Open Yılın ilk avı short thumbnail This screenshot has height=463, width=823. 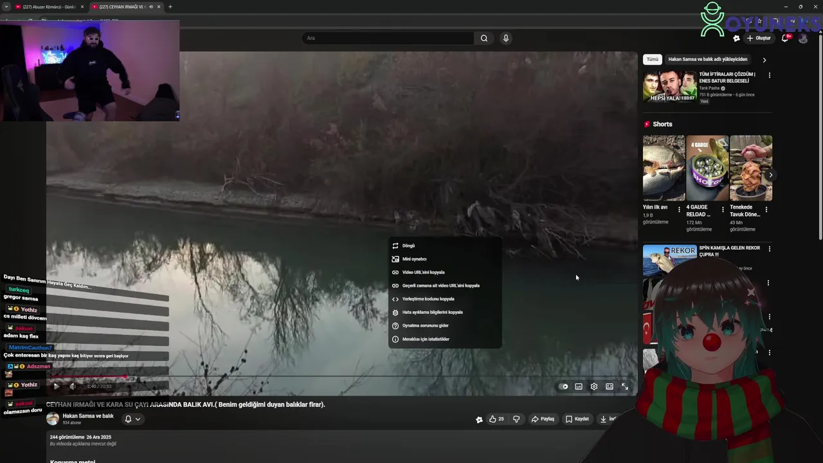click(664, 168)
